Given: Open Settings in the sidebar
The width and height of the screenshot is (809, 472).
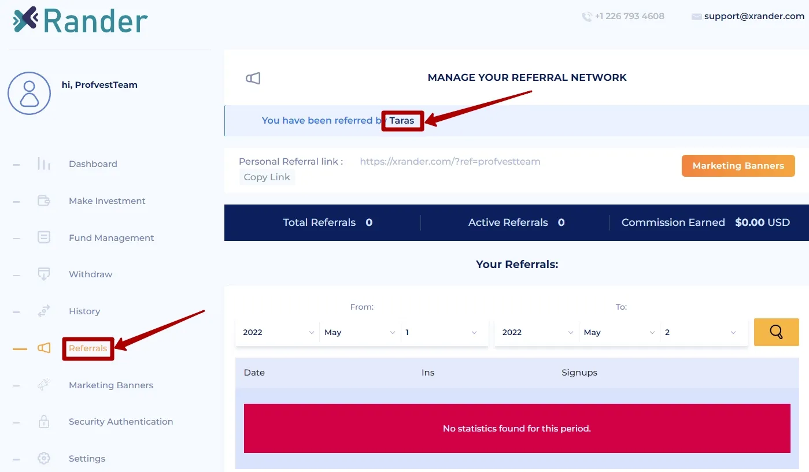Looking at the screenshot, I should click(87, 459).
